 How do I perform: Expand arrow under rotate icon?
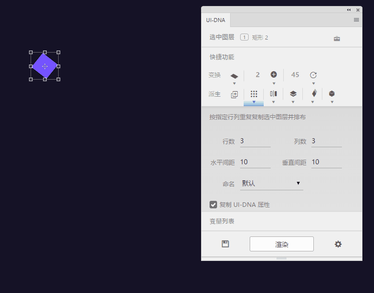tap(313, 83)
